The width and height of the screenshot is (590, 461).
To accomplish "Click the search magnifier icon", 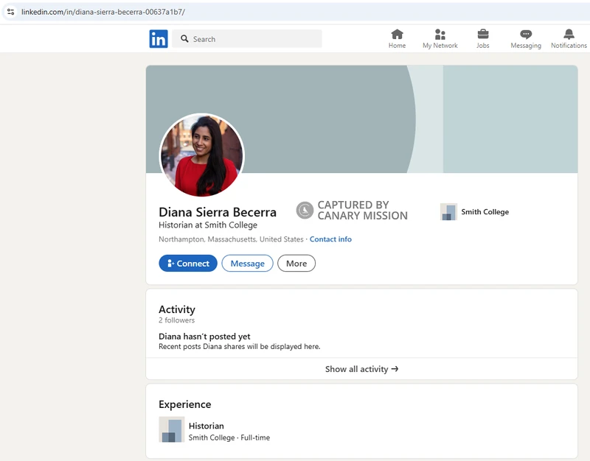I will pyautogui.click(x=184, y=39).
